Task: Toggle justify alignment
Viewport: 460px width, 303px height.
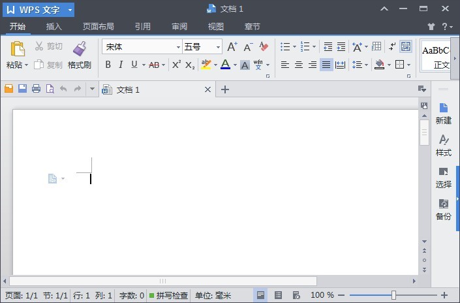Action: [326, 65]
